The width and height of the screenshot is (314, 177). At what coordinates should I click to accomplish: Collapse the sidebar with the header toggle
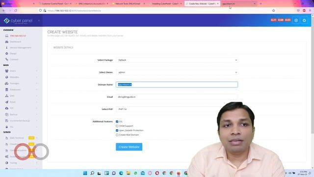tap(39, 21)
